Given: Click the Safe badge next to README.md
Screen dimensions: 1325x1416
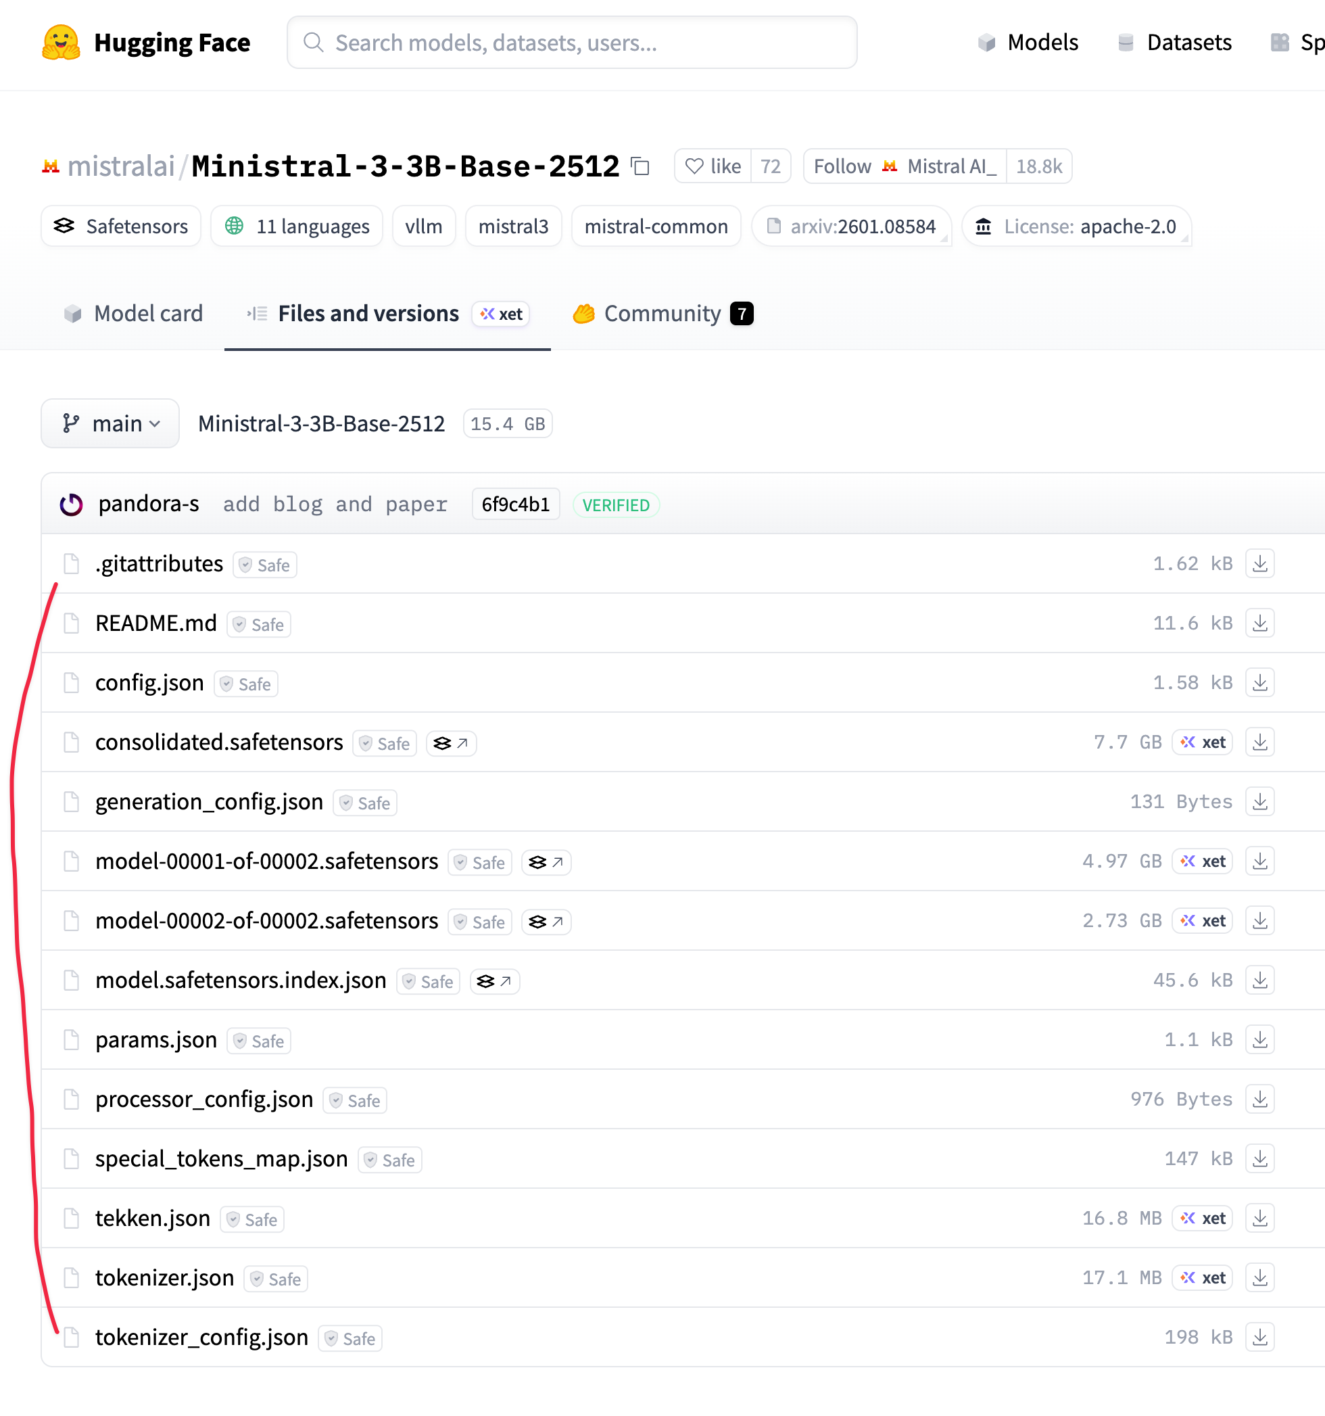Looking at the screenshot, I should (259, 625).
